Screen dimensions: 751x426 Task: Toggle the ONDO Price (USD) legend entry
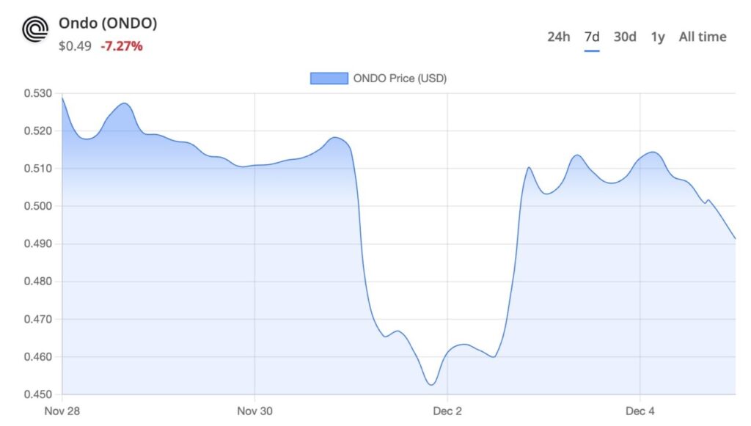pyautogui.click(x=402, y=78)
